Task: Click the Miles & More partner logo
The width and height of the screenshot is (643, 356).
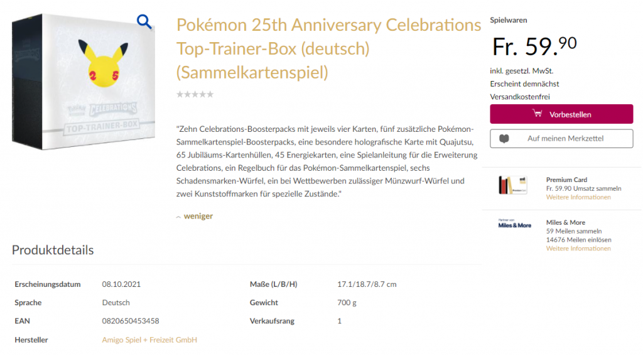Action: [514, 225]
